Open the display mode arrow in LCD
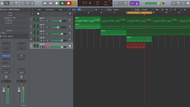Viewport: 190px width, 107px height. [x=112, y=3]
